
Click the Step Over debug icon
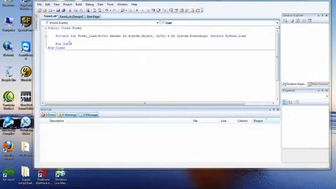click(159, 10)
